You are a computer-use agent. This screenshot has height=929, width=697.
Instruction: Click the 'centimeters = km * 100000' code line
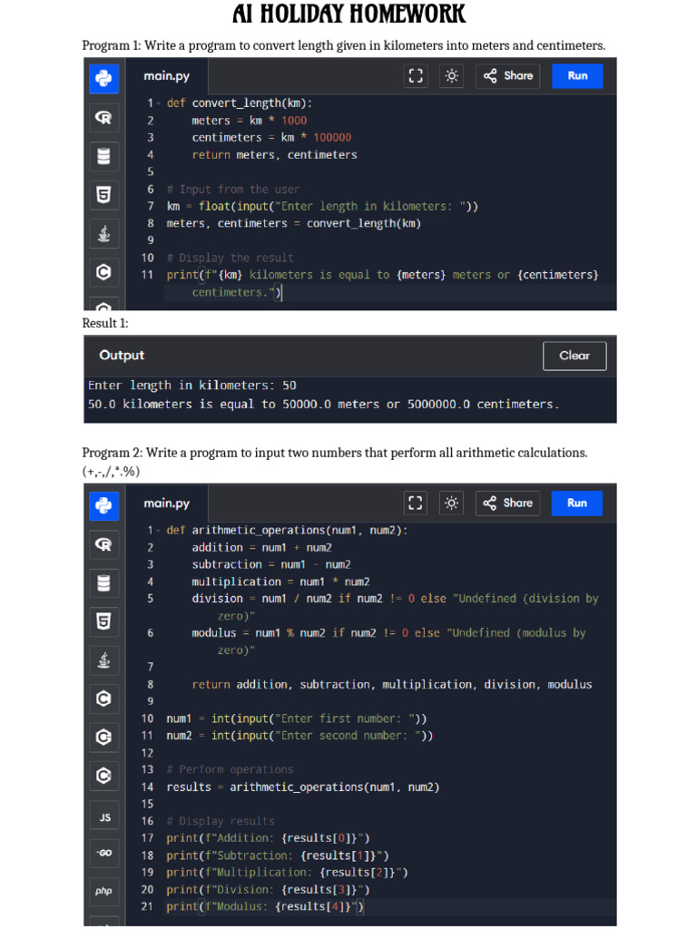click(271, 138)
